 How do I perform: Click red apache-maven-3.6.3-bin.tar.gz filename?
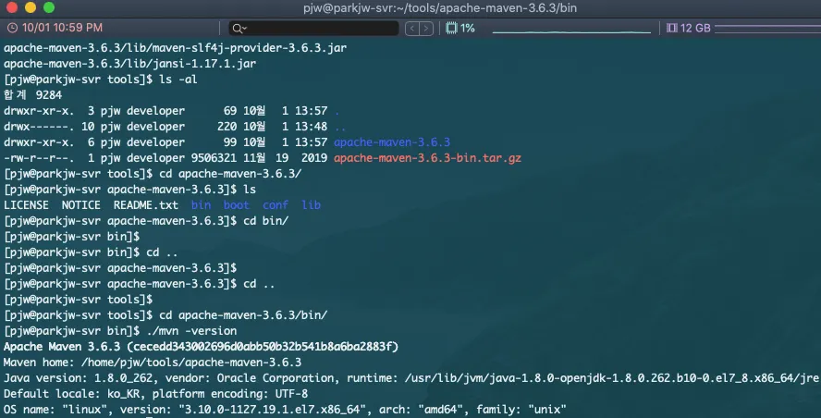point(427,157)
